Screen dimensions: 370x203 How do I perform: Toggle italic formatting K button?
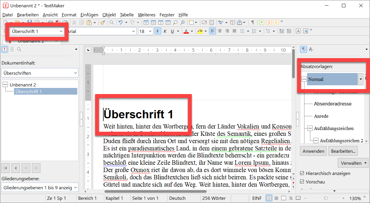coord(165,31)
